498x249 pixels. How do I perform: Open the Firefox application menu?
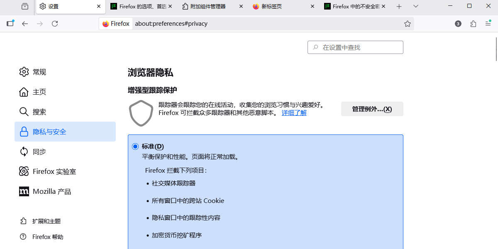click(x=488, y=24)
